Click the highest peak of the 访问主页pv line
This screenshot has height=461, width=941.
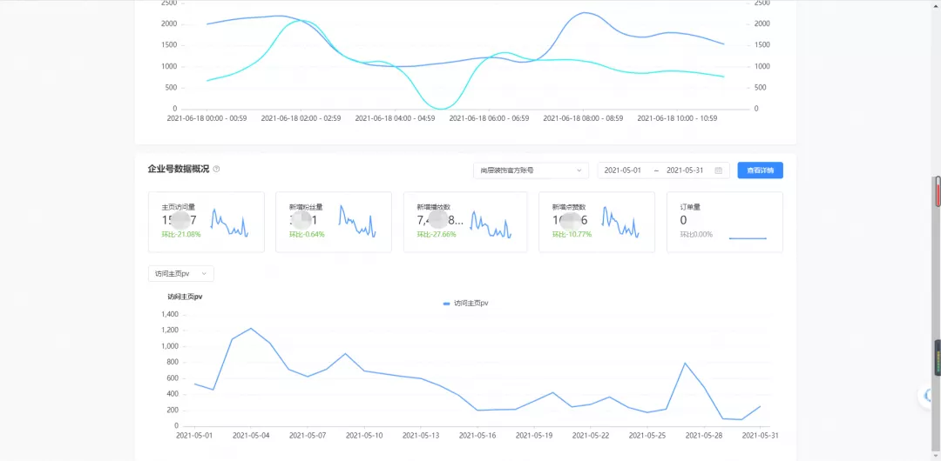tap(251, 329)
